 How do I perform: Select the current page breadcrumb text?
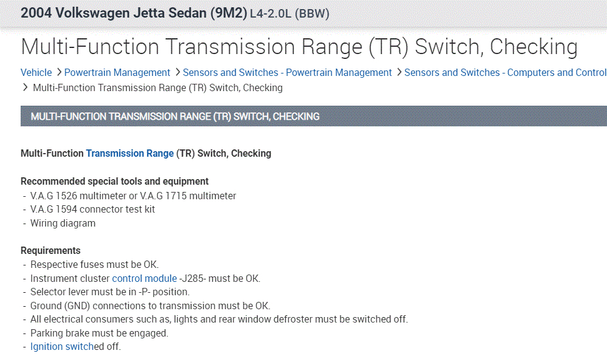tap(157, 88)
